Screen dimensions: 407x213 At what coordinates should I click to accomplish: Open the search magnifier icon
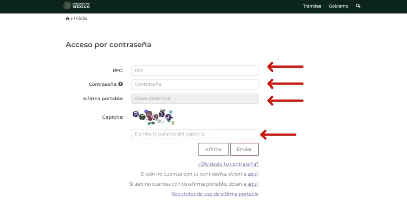pyautogui.click(x=358, y=6)
